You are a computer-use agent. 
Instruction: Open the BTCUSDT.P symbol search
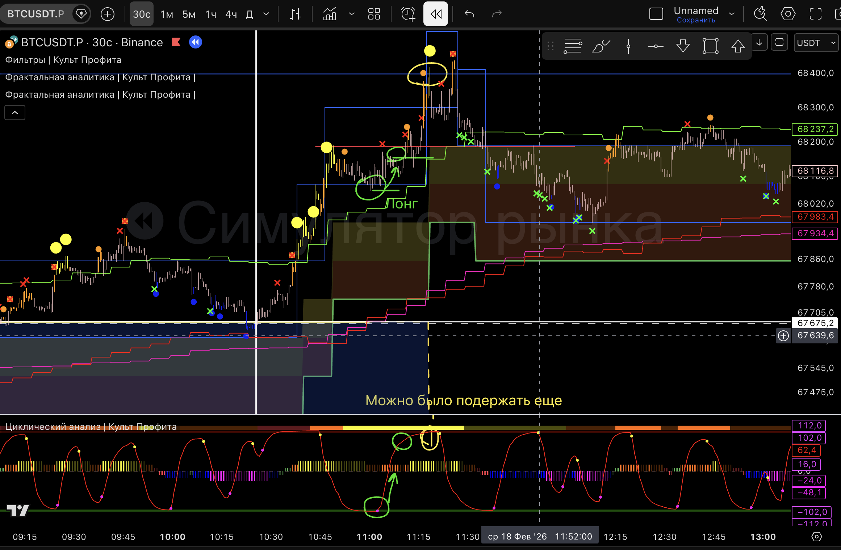36,14
